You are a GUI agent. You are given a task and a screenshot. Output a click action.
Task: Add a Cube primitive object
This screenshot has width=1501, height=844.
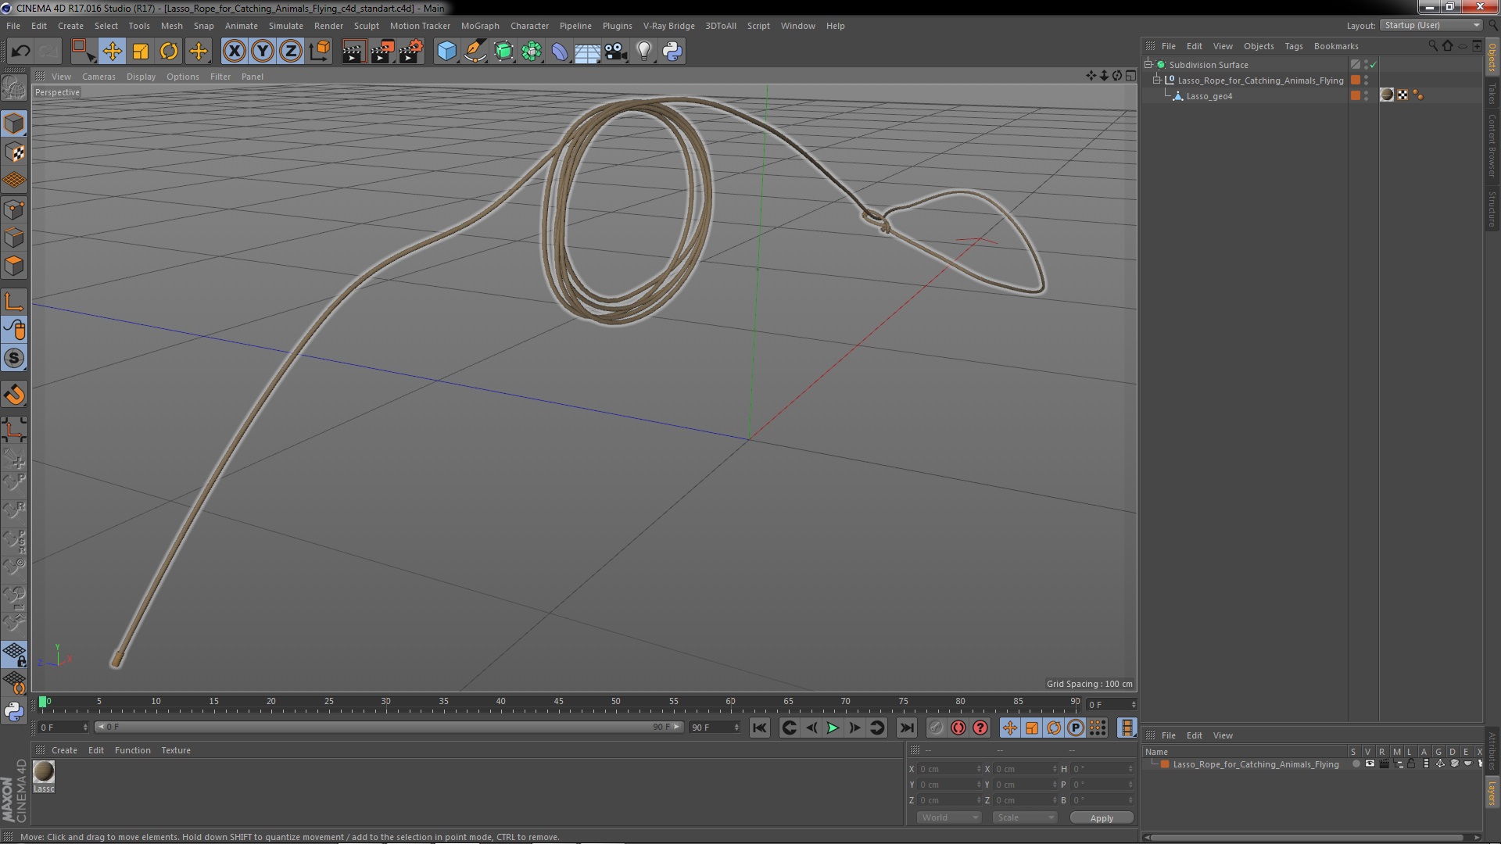coord(446,52)
